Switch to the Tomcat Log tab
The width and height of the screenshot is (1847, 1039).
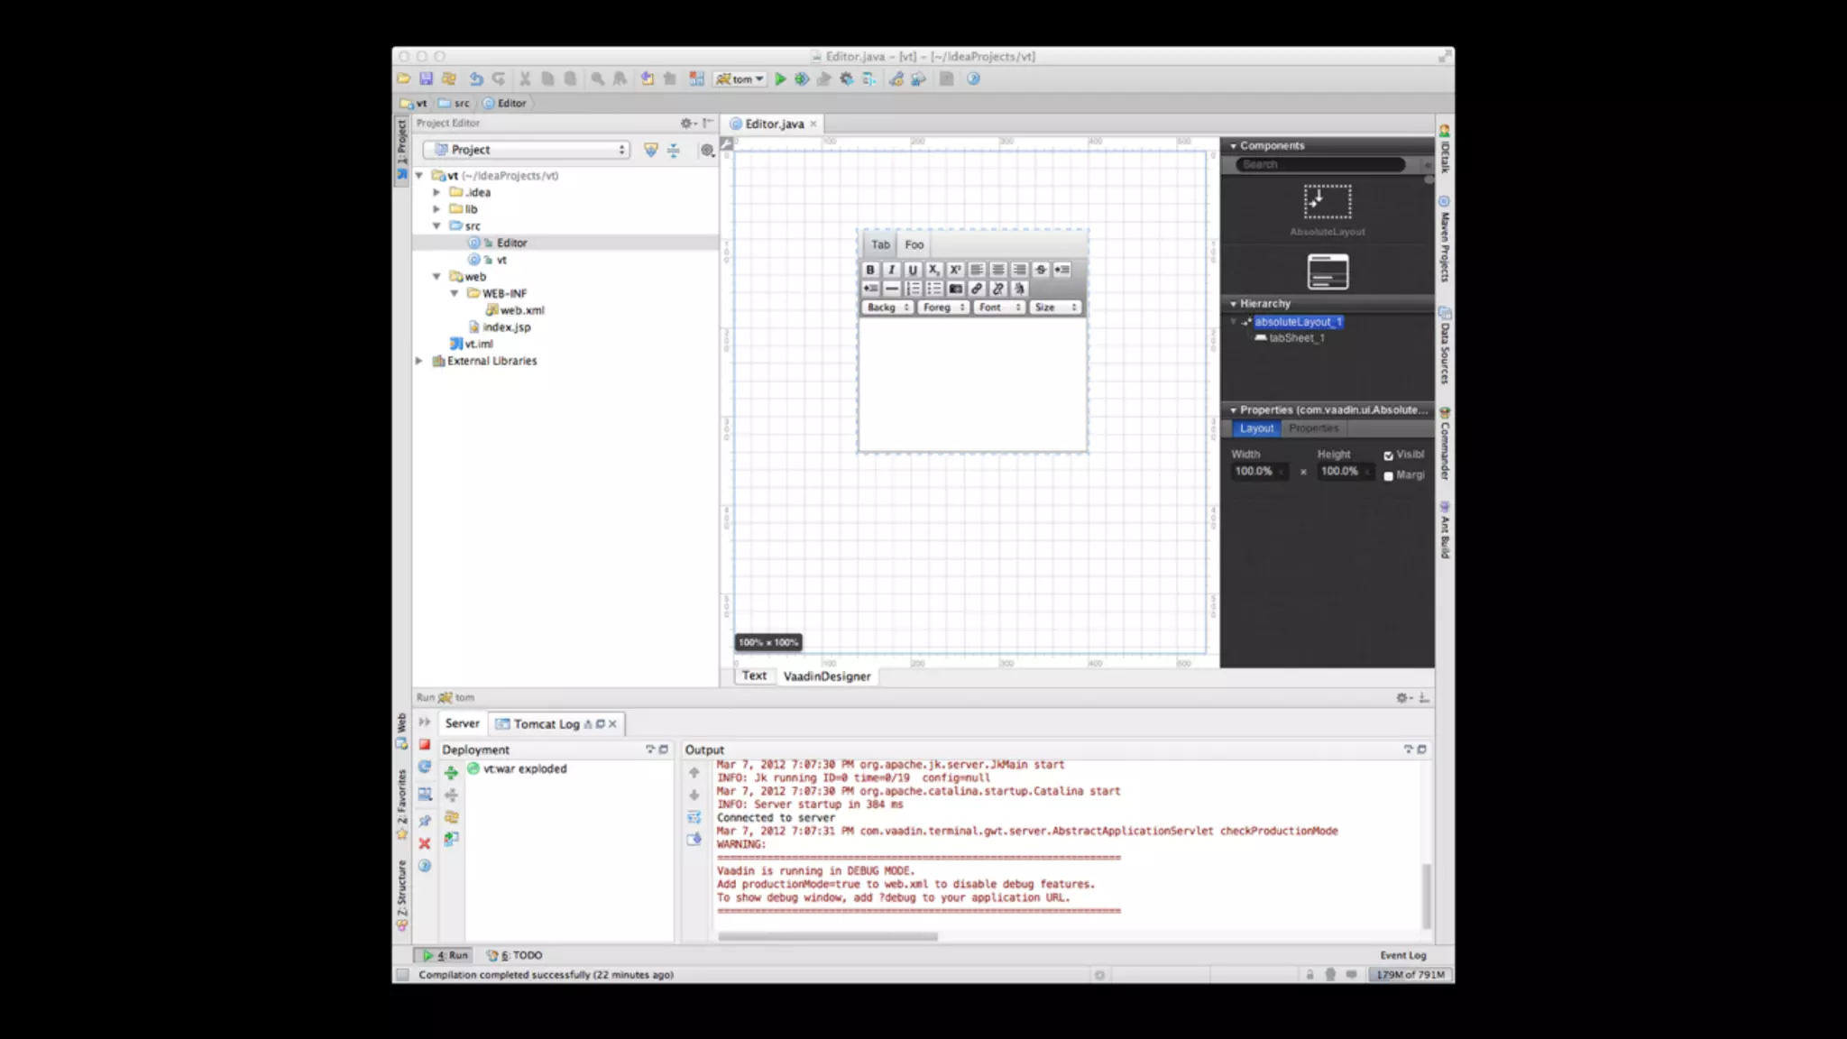click(547, 723)
